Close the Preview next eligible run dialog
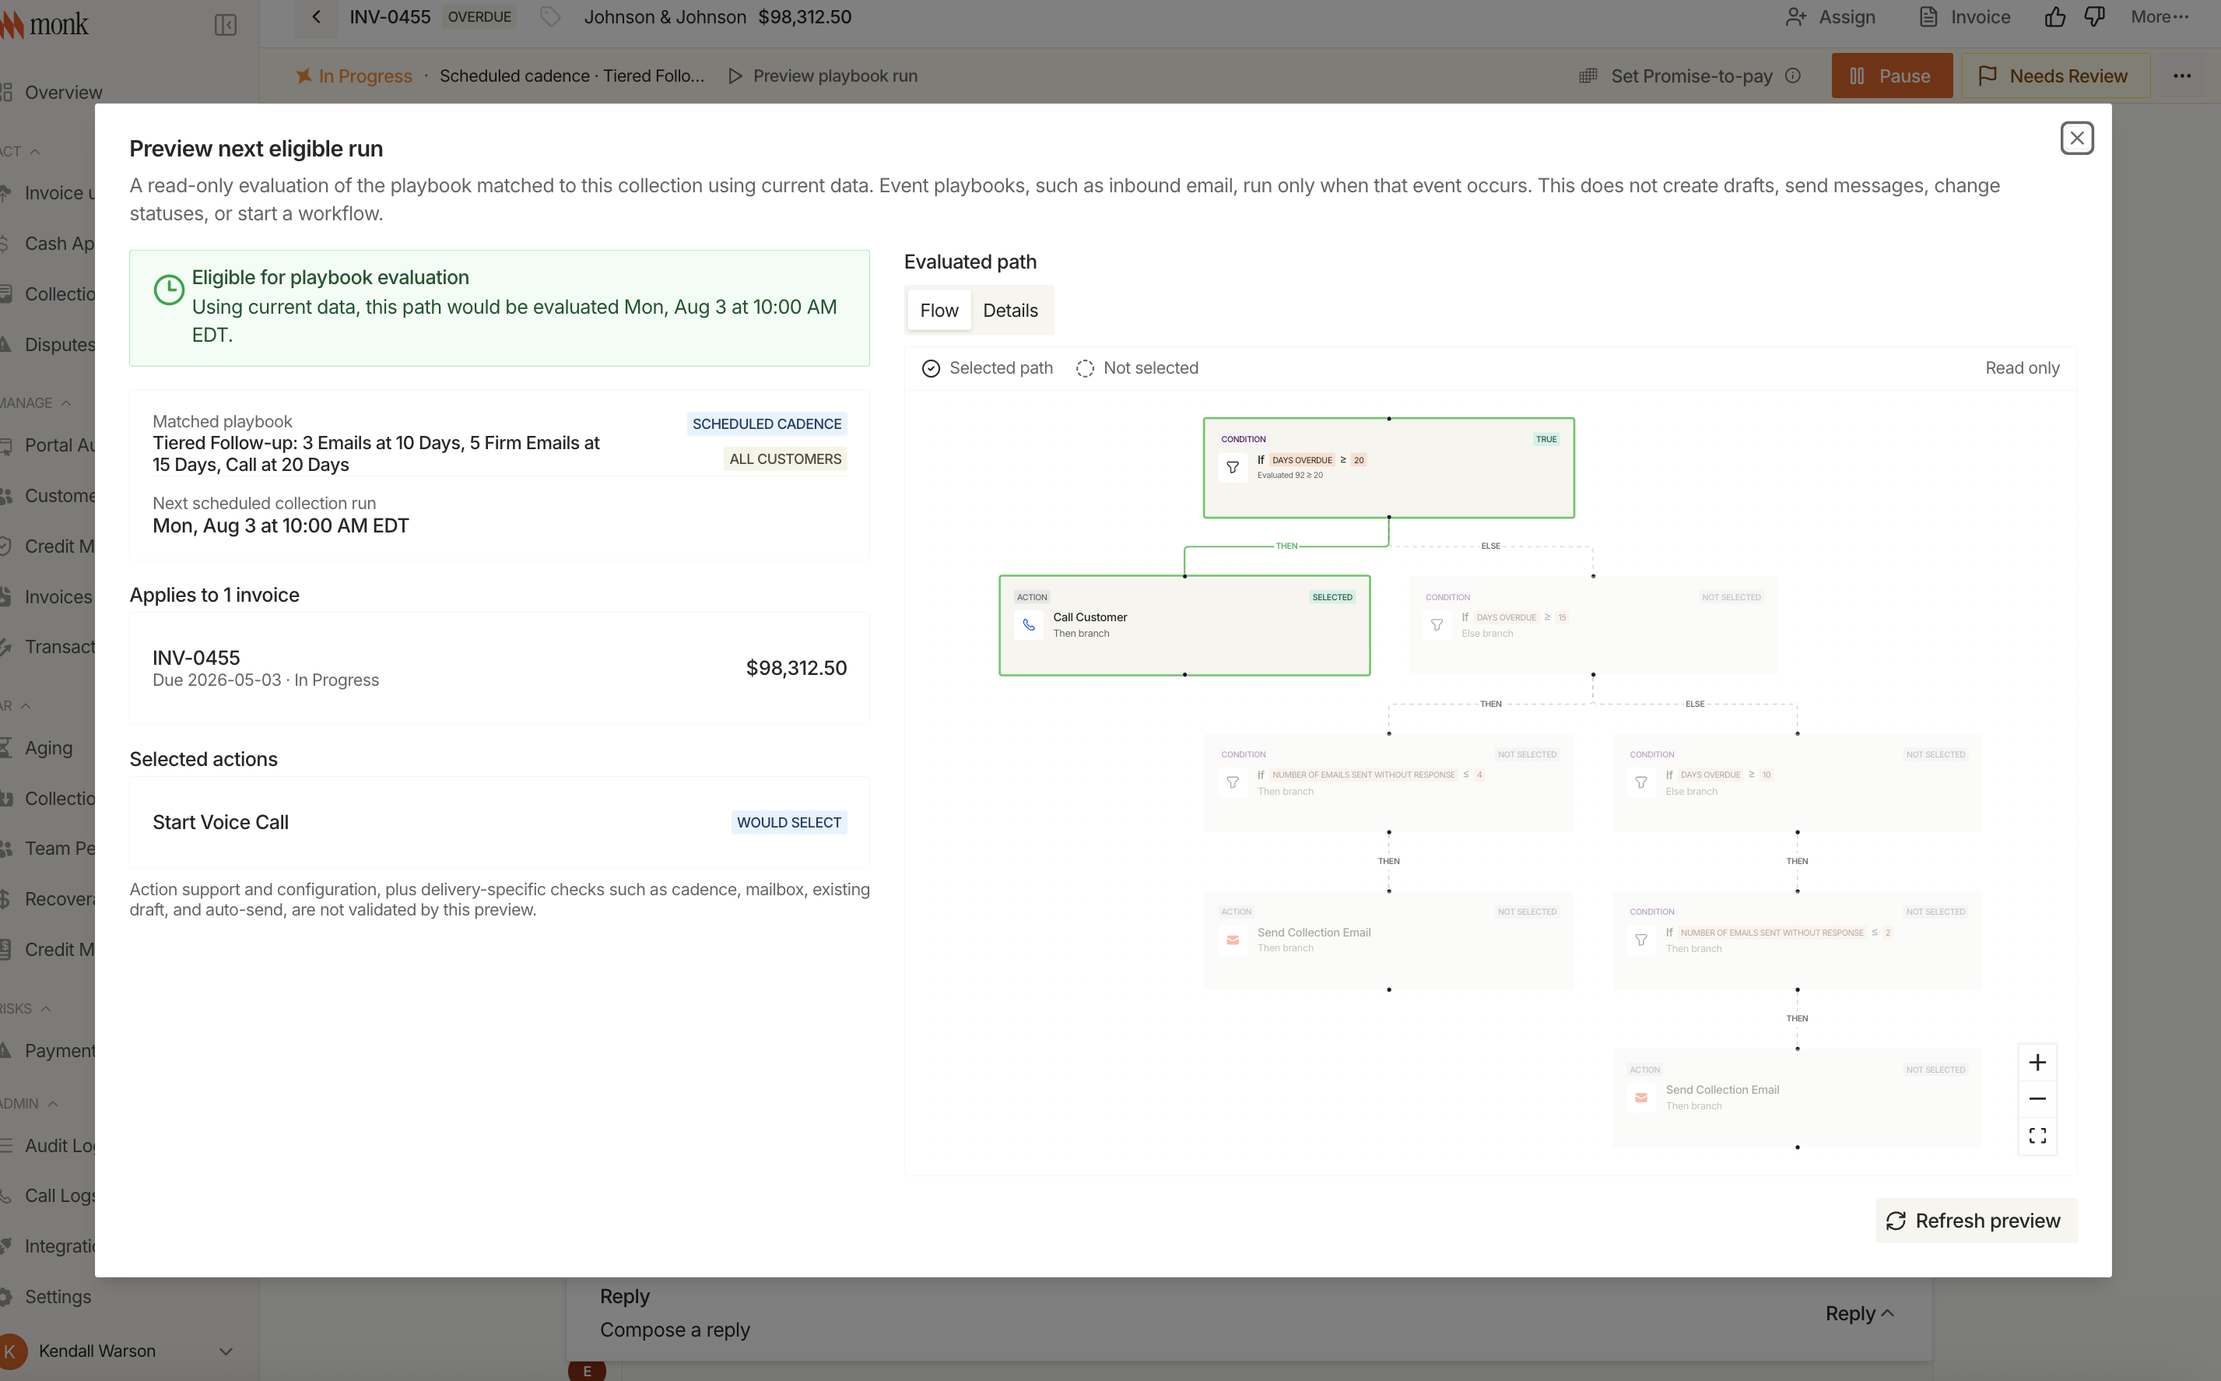 [x=2075, y=138]
